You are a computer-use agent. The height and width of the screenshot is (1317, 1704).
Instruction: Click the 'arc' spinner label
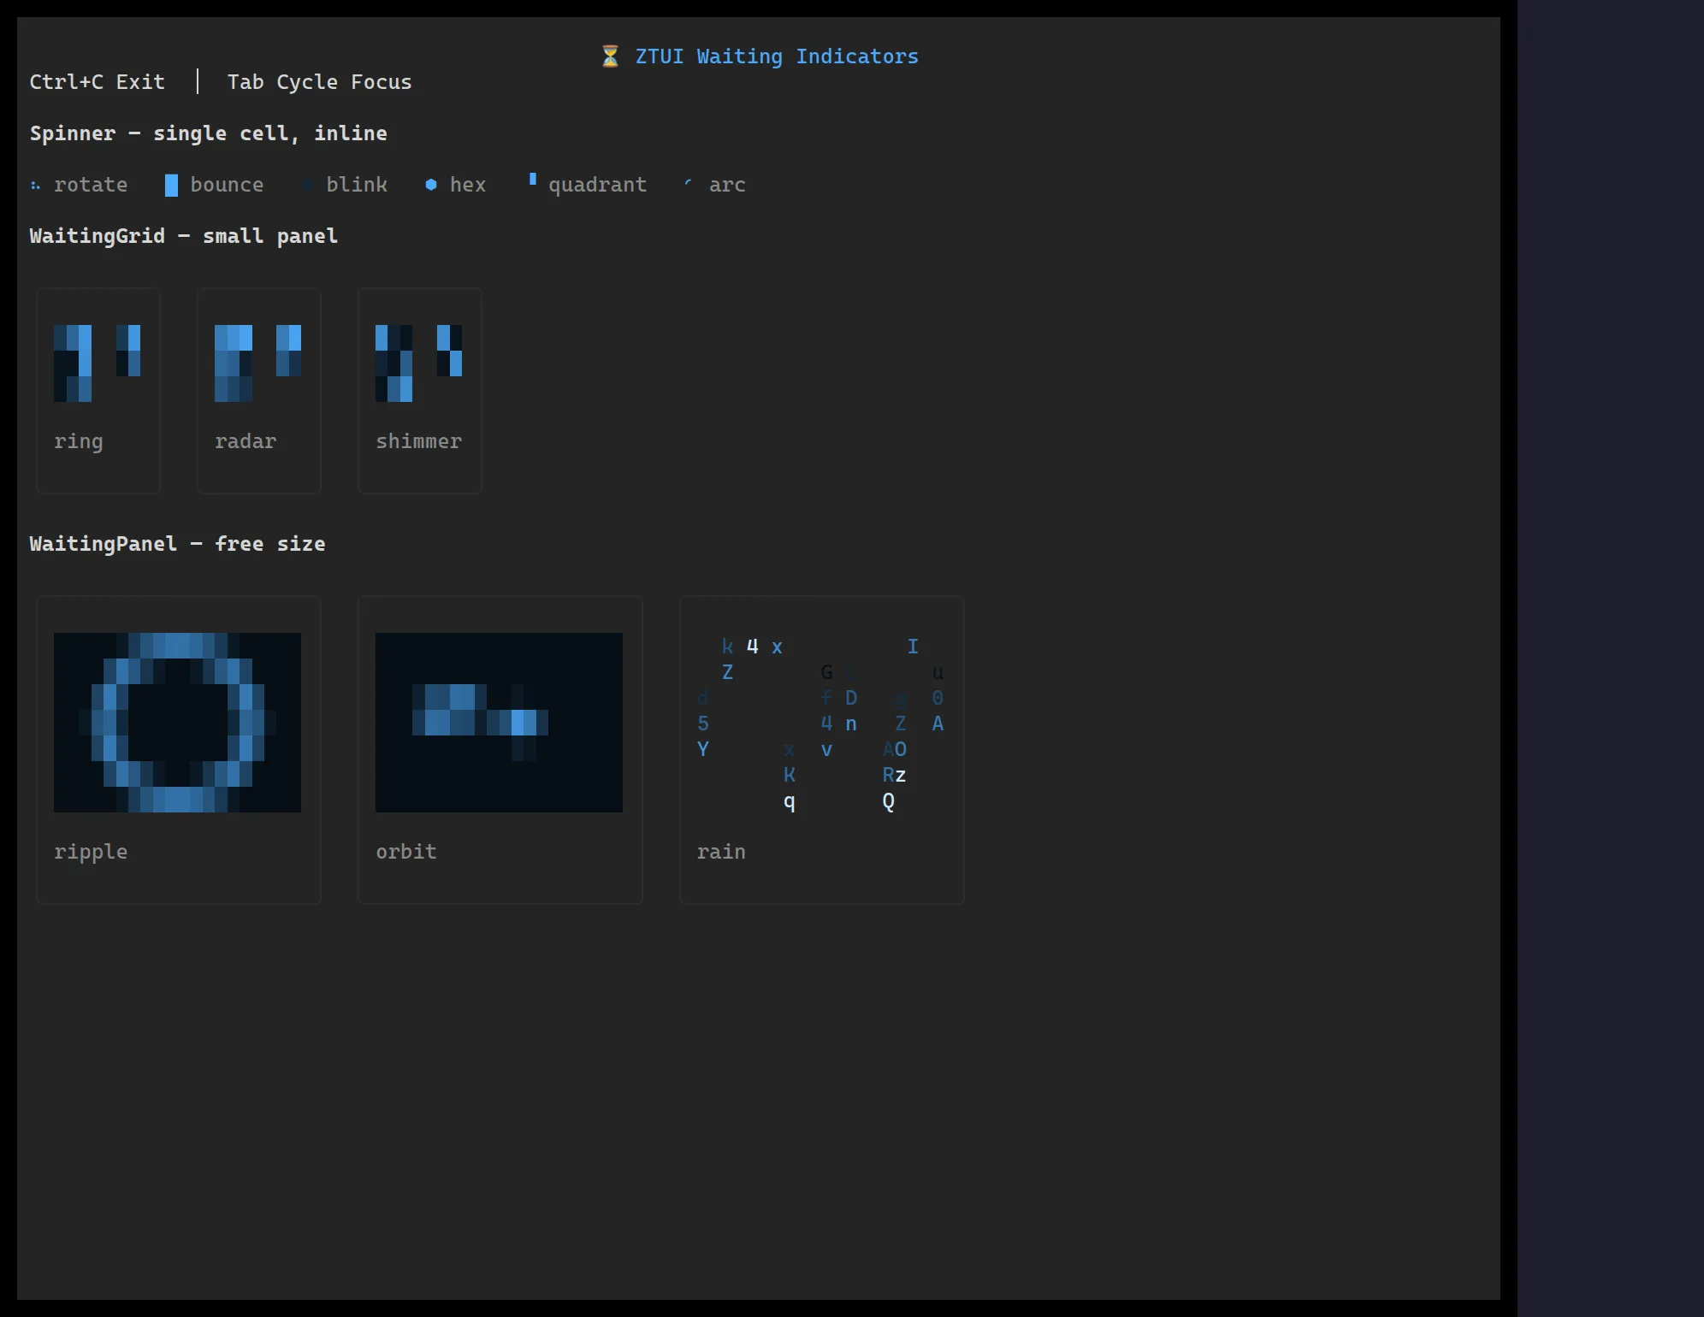click(727, 186)
